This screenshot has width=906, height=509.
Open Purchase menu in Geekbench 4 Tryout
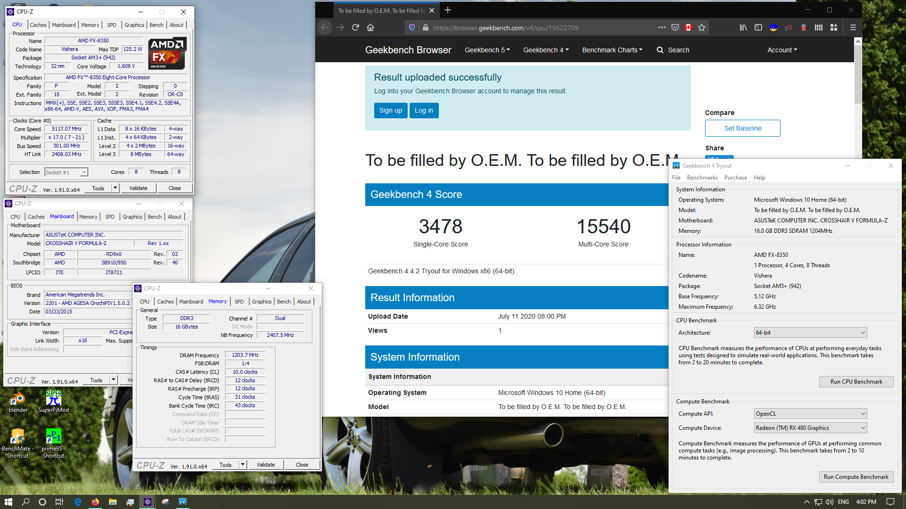coord(735,178)
